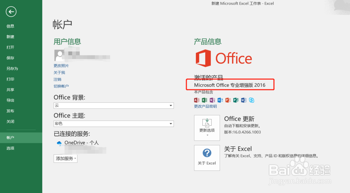The height and width of the screenshot is (193, 350).
Task: Click the 更改照片 link
Action: [61, 66]
